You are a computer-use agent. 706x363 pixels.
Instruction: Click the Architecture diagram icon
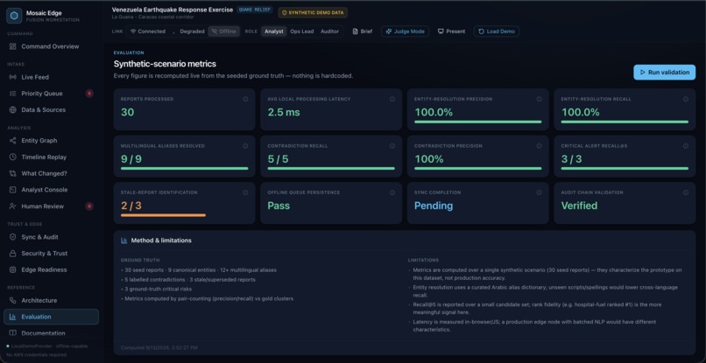[x=12, y=301]
